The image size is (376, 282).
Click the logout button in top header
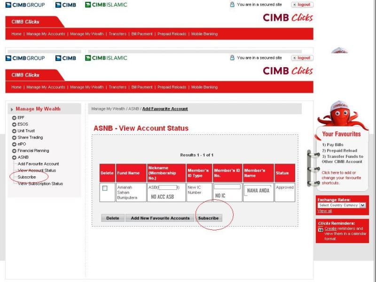pyautogui.click(x=302, y=5)
